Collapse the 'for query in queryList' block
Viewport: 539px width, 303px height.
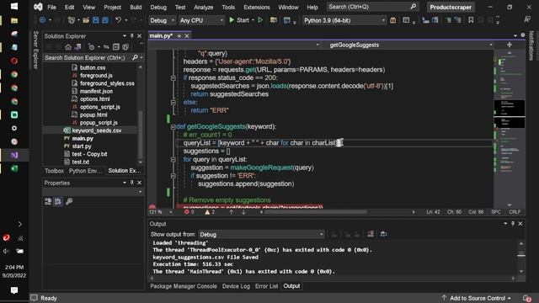coord(173,159)
